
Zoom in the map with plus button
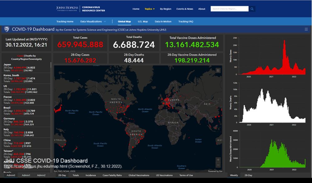tap(218, 160)
